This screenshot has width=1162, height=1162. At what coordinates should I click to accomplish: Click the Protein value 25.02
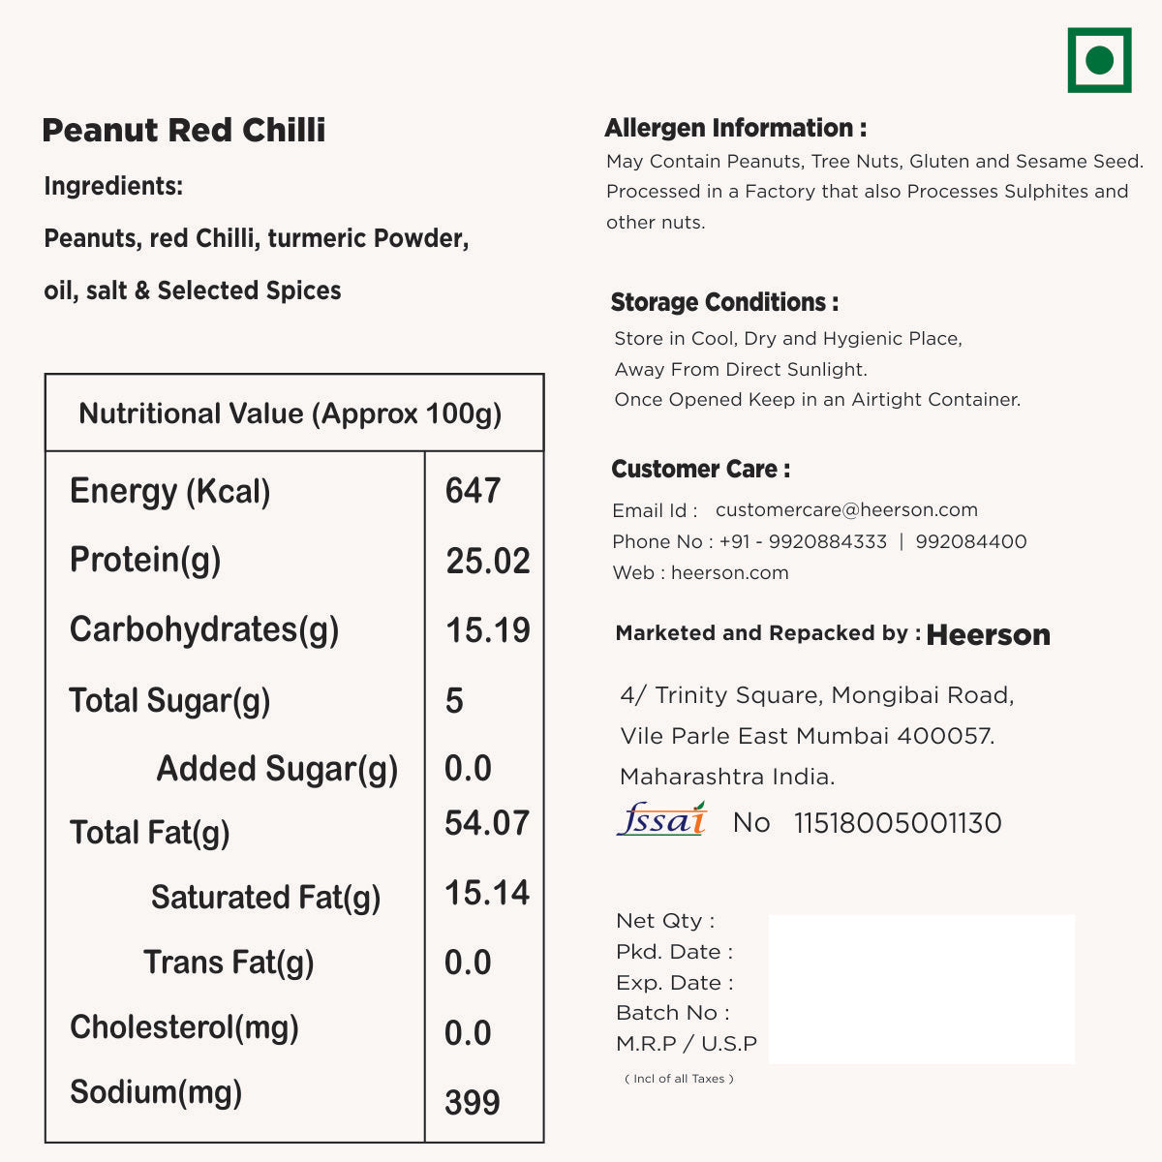tap(488, 562)
